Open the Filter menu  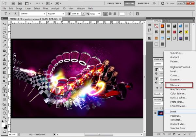point(46,9)
